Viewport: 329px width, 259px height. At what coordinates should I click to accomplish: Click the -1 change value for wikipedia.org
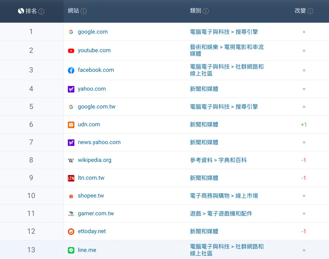click(x=304, y=160)
